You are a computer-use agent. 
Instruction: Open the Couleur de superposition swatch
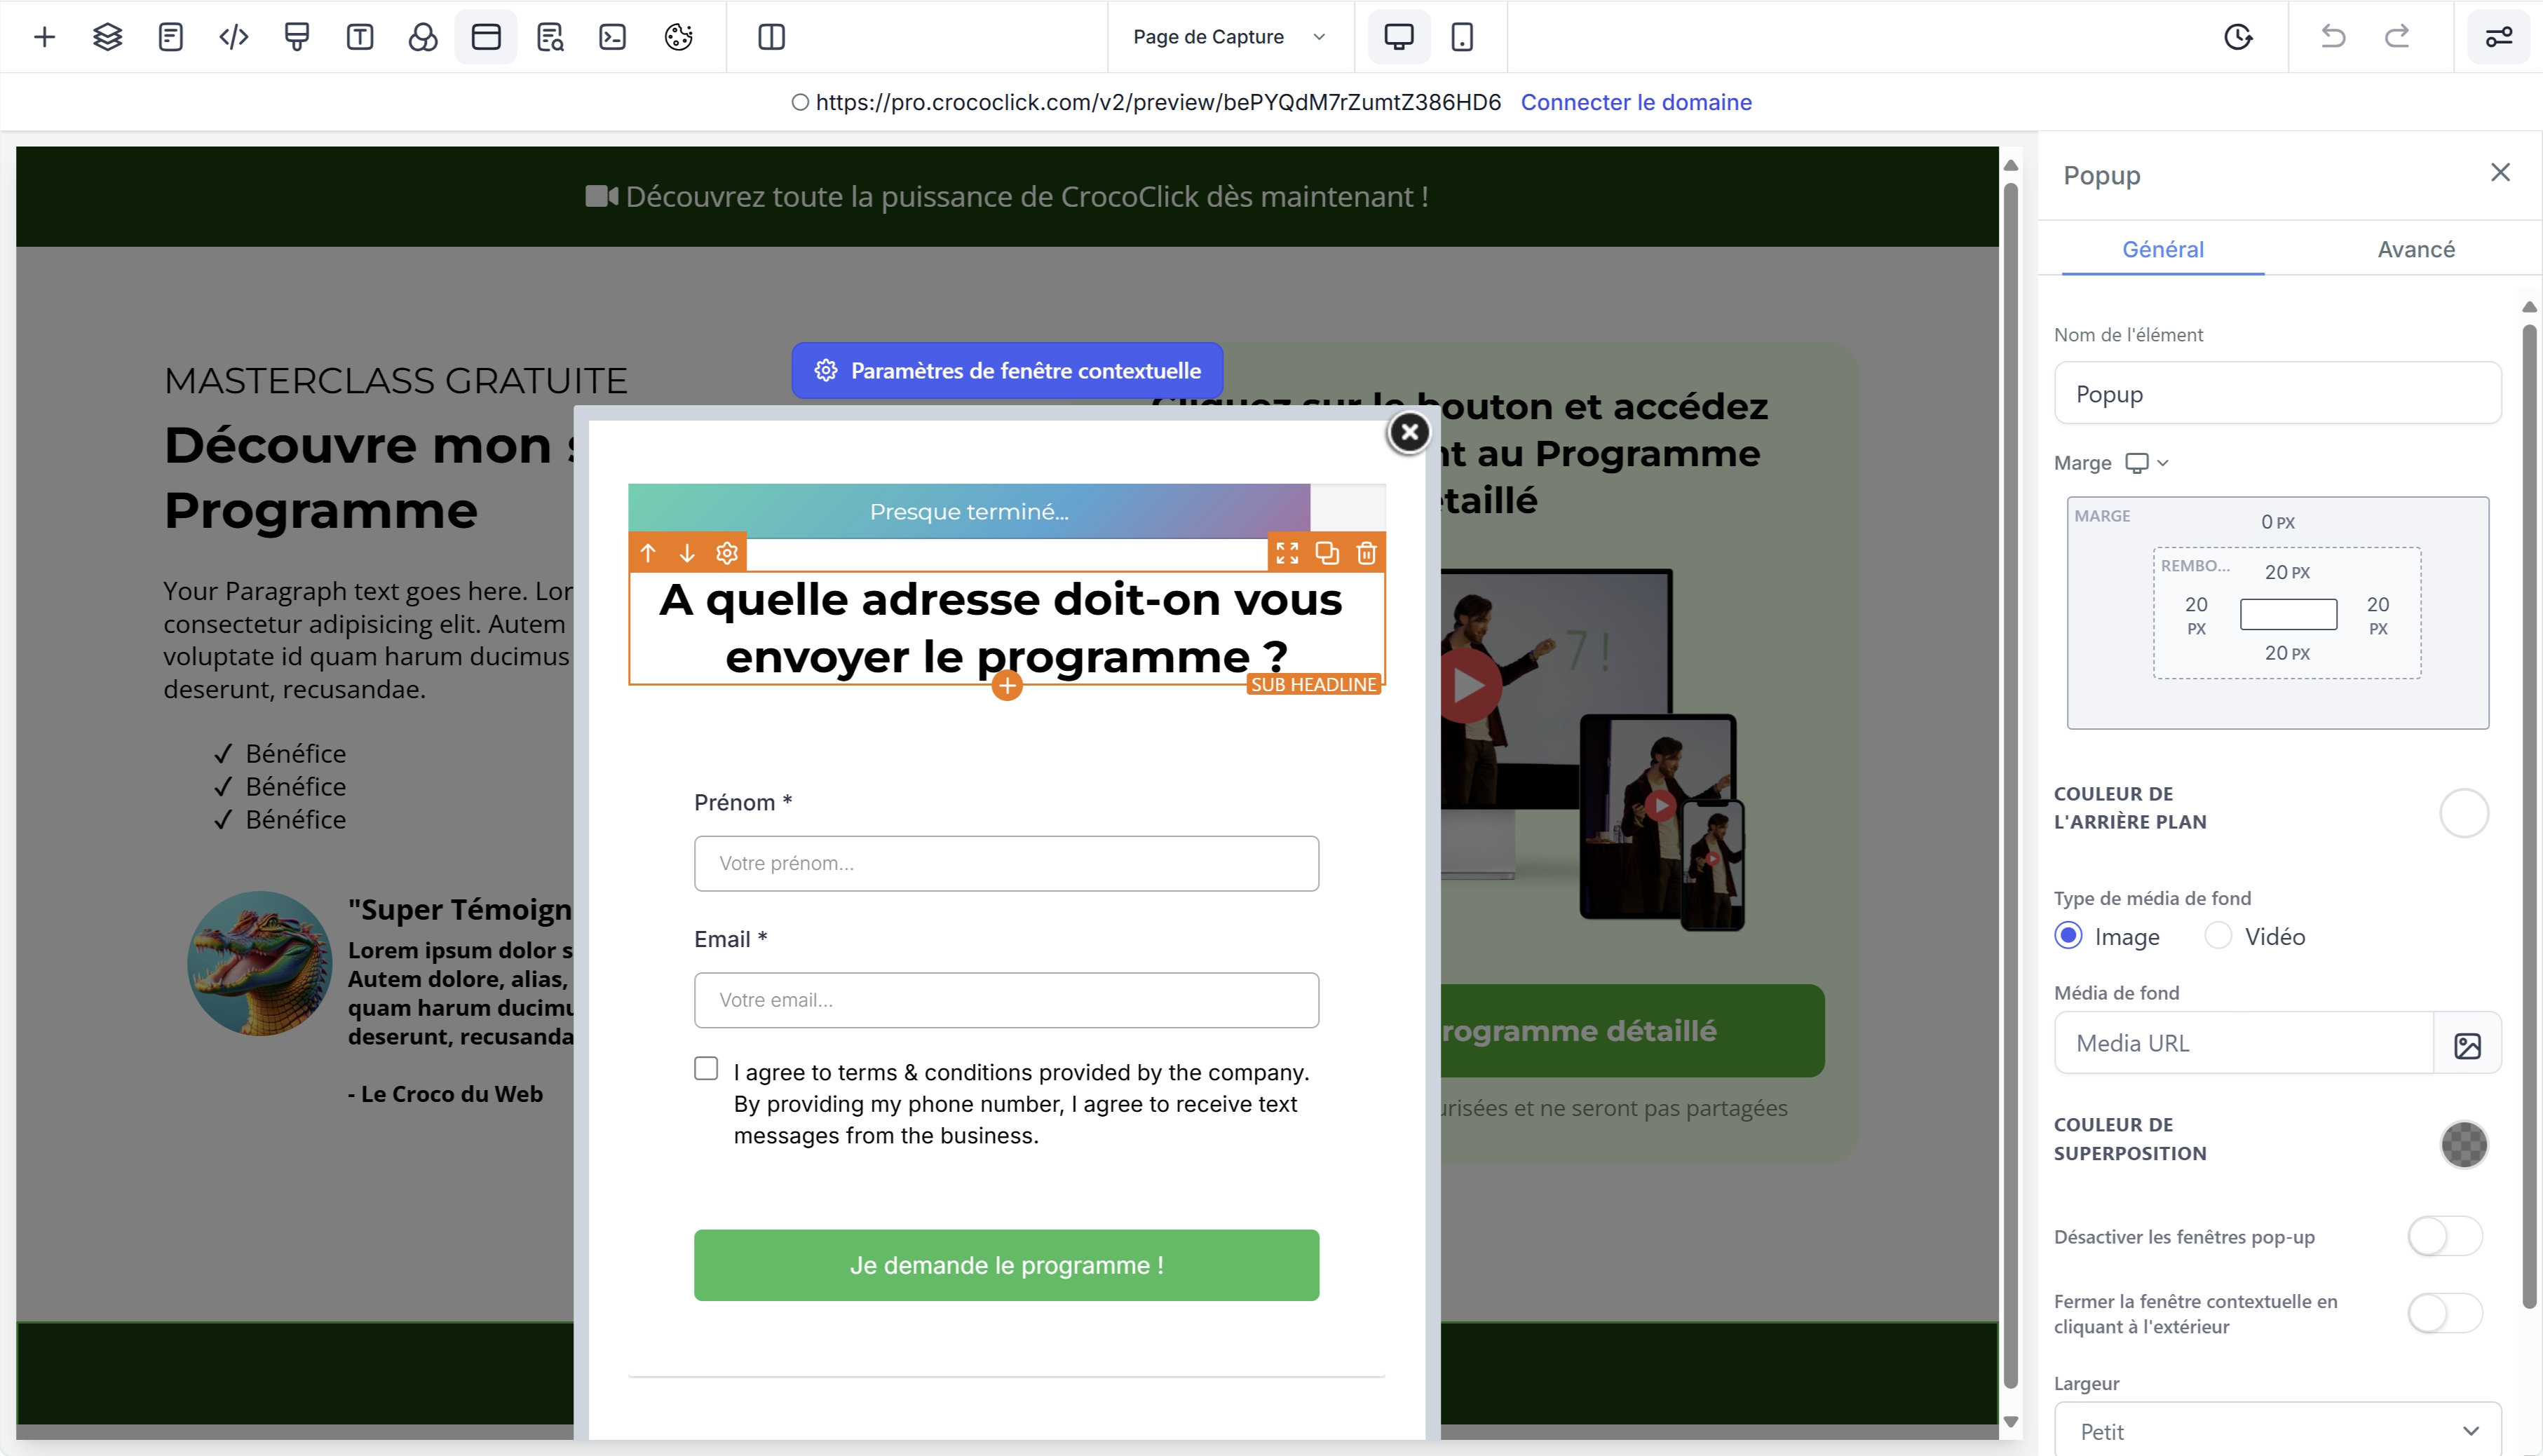[2463, 1144]
